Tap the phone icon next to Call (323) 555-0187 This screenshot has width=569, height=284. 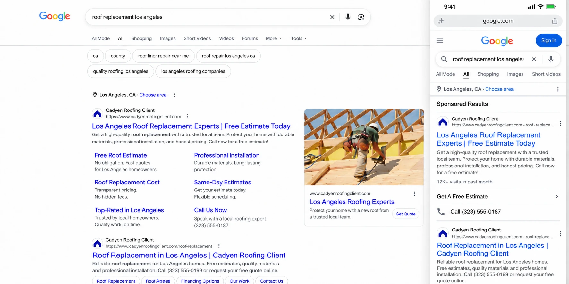tap(441, 212)
